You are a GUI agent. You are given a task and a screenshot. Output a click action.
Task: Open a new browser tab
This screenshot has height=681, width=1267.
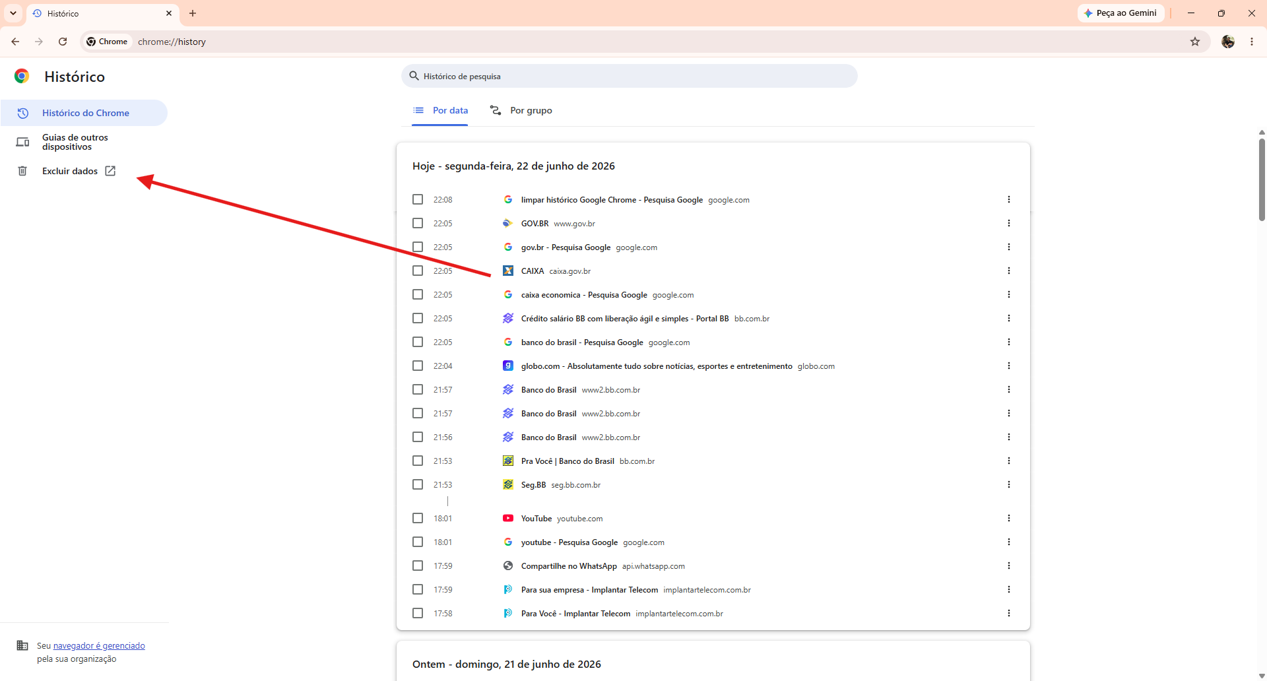pyautogui.click(x=193, y=13)
